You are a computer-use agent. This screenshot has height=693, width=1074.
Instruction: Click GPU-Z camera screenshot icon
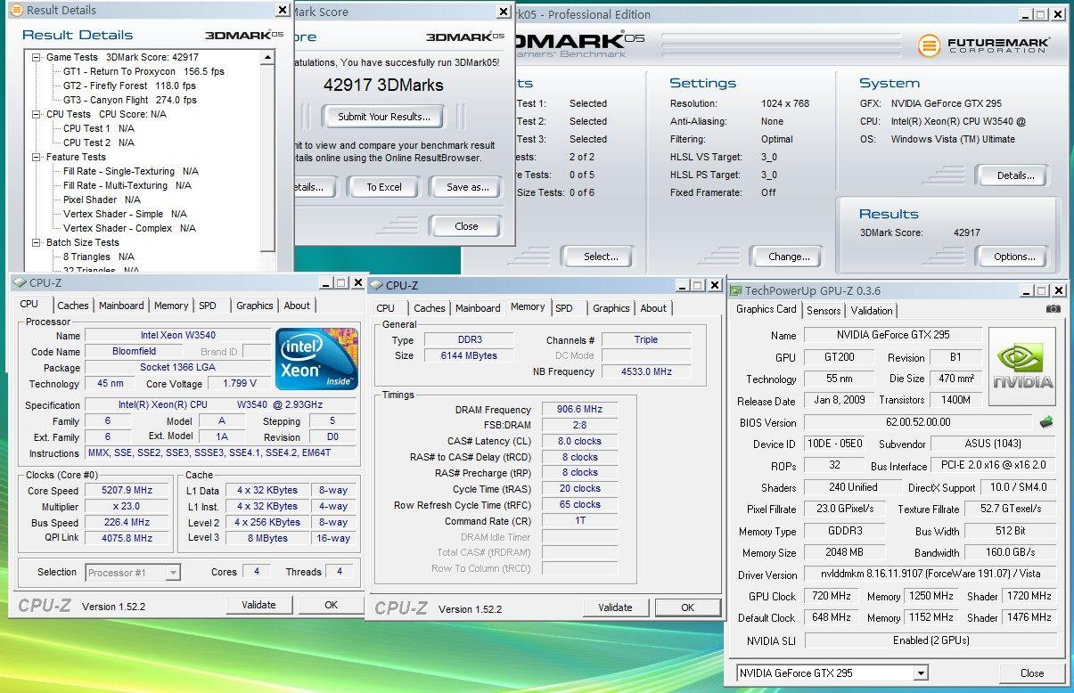(1054, 309)
